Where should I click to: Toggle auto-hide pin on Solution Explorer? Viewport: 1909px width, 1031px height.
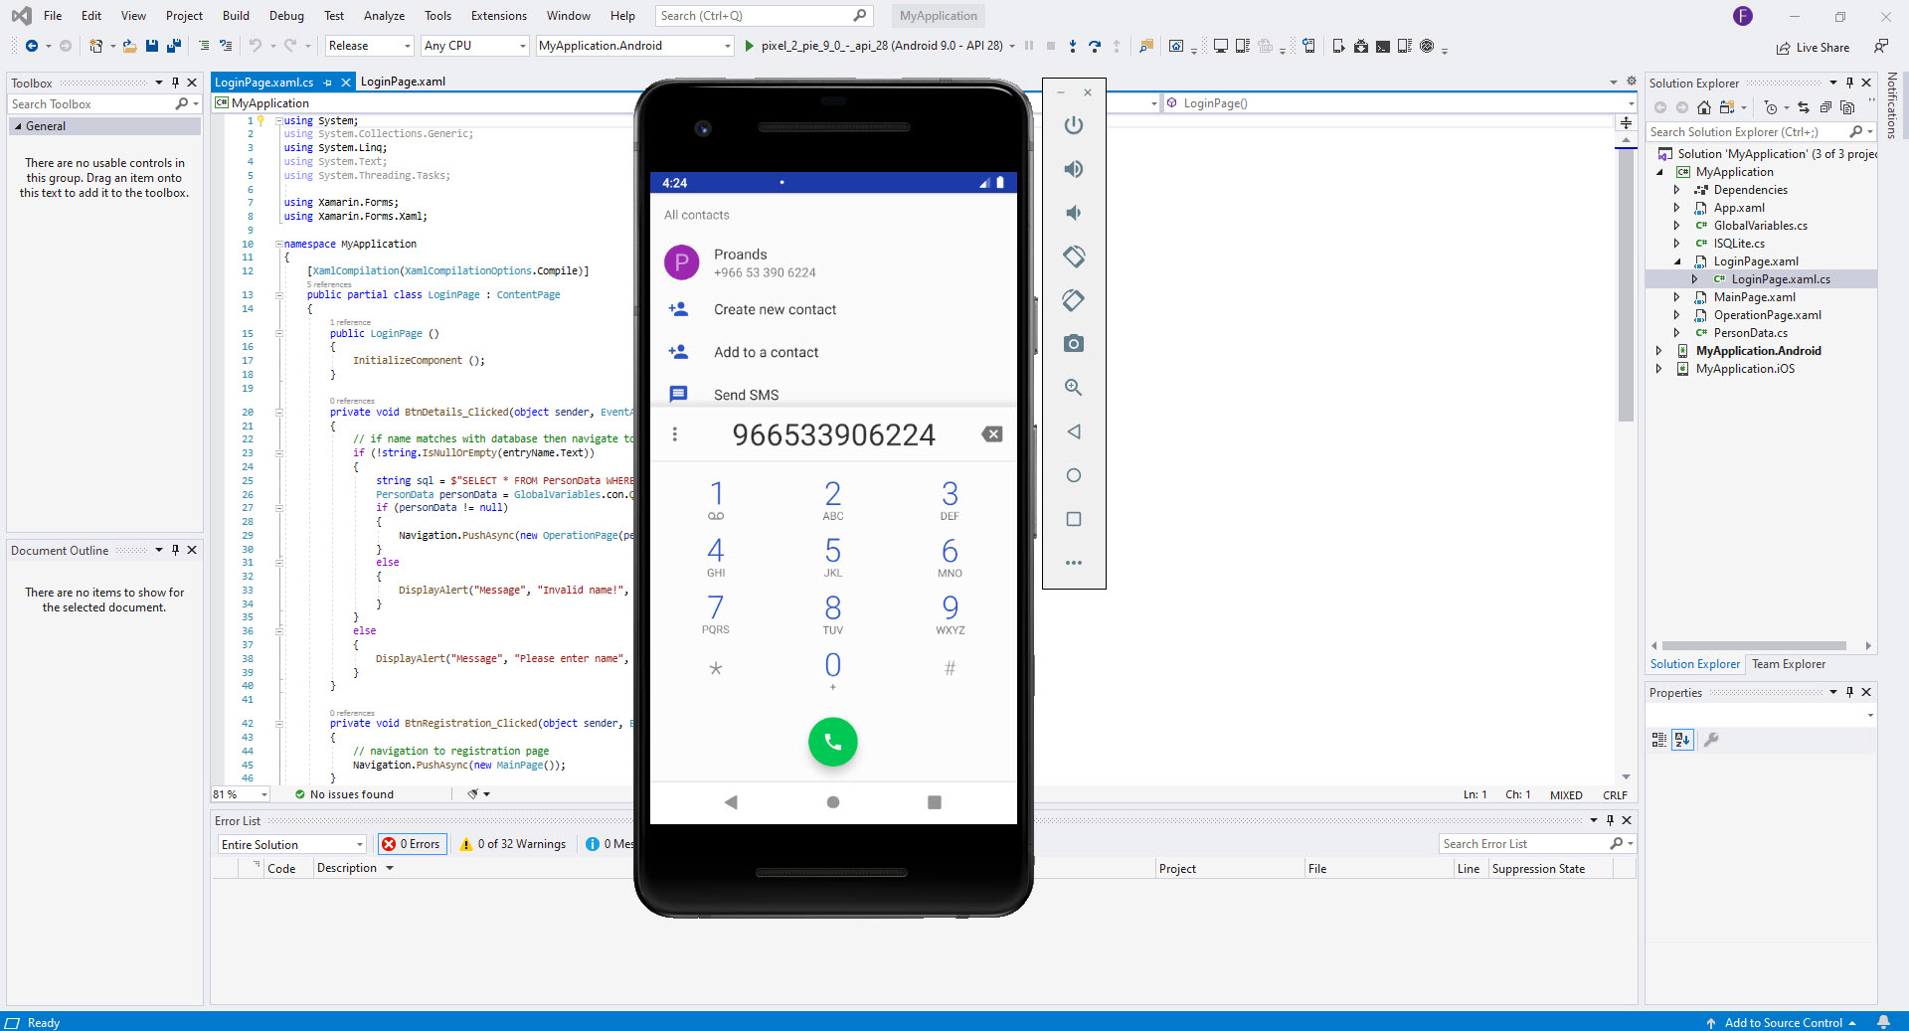point(1849,83)
